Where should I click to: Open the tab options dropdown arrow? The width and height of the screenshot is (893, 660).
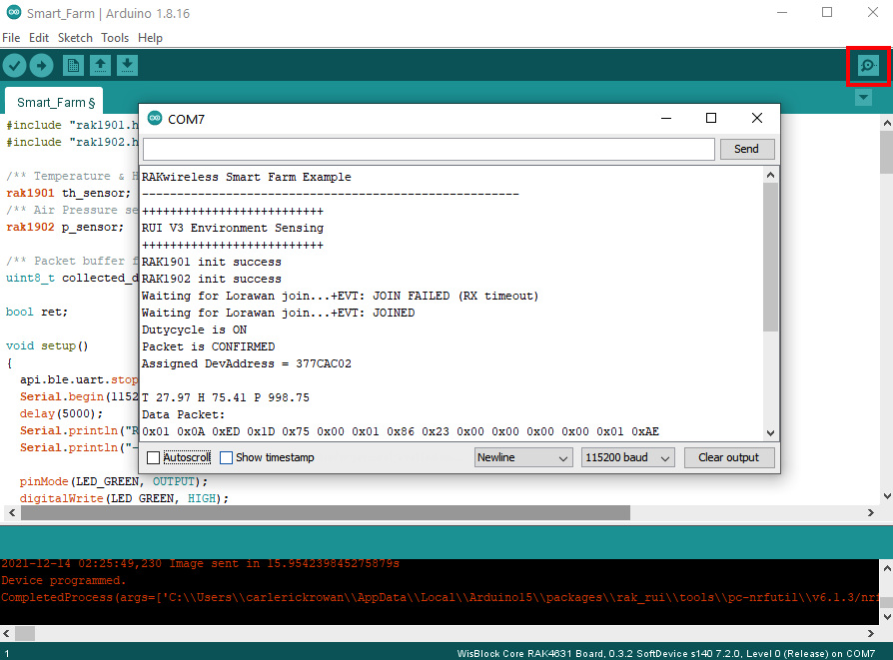pyautogui.click(x=863, y=98)
